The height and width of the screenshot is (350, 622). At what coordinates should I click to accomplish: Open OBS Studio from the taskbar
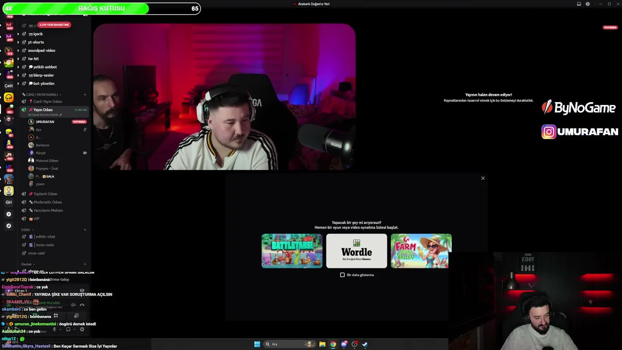coord(355,344)
